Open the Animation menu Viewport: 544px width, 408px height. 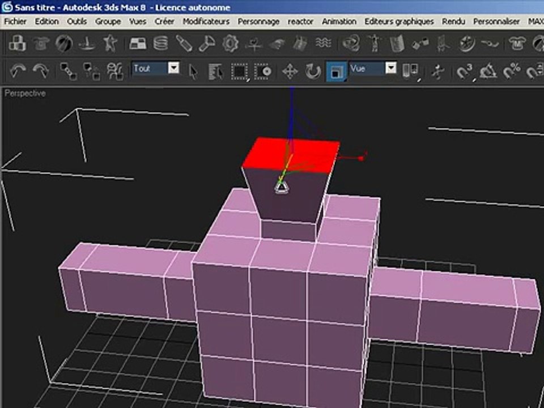click(x=339, y=22)
